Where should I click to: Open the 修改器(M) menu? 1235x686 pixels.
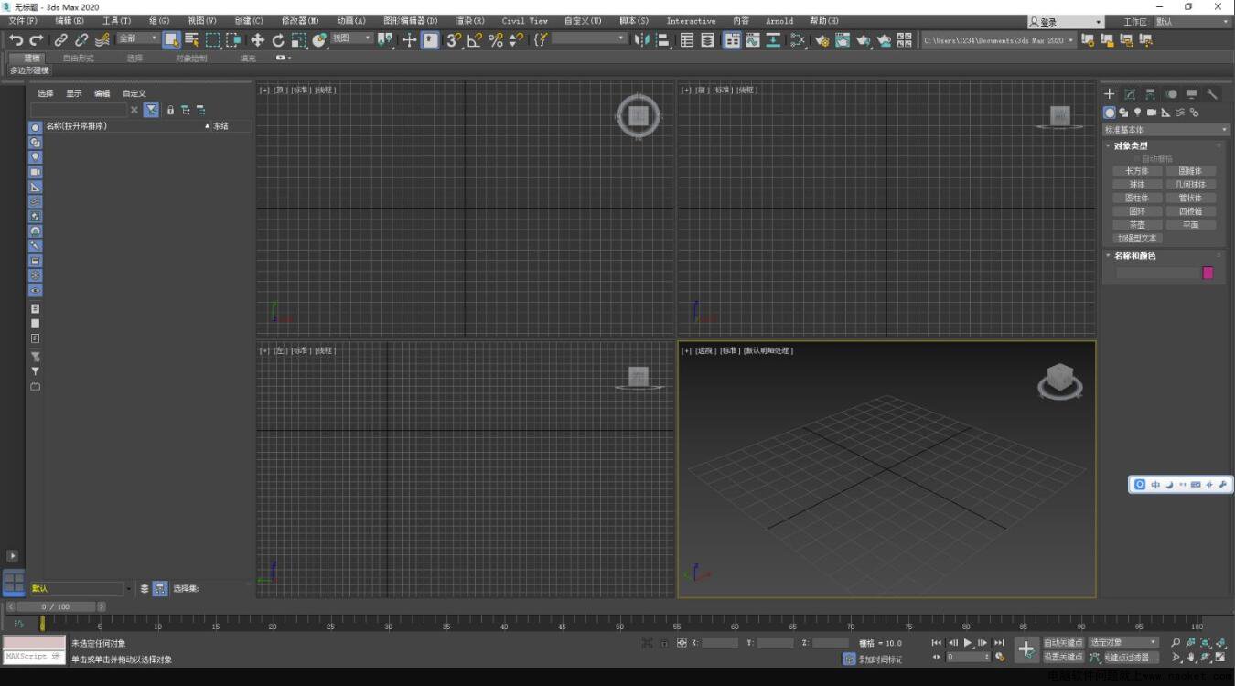pyautogui.click(x=300, y=21)
